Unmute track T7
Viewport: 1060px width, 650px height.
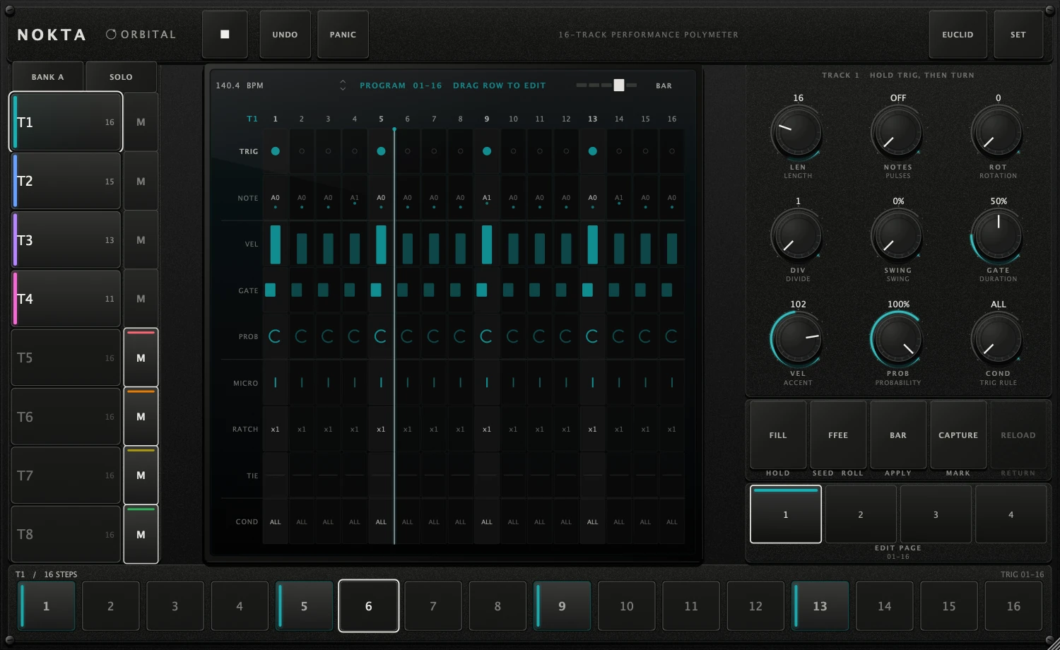pos(141,475)
